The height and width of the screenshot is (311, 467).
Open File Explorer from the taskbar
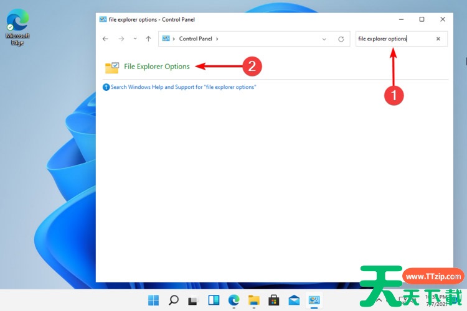[x=254, y=300]
